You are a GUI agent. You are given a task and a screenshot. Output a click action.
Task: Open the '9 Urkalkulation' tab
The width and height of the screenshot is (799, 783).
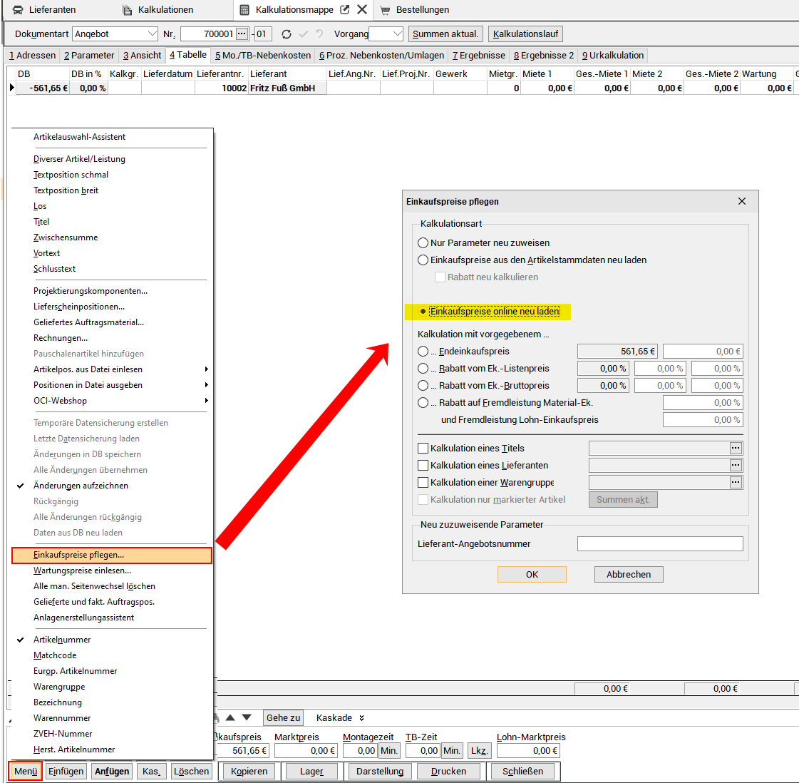[x=613, y=55]
